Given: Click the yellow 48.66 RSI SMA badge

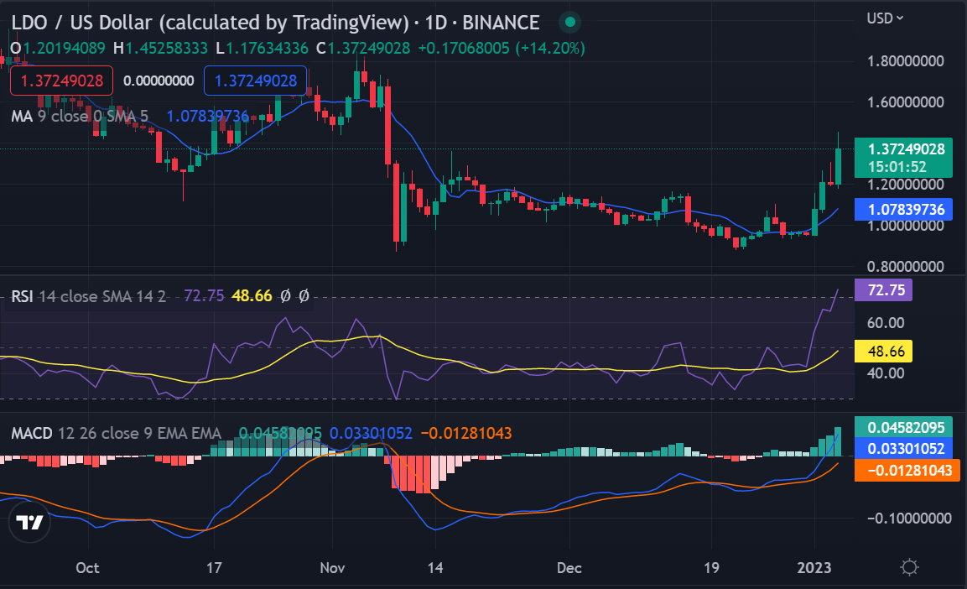Looking at the screenshot, I should (x=883, y=351).
